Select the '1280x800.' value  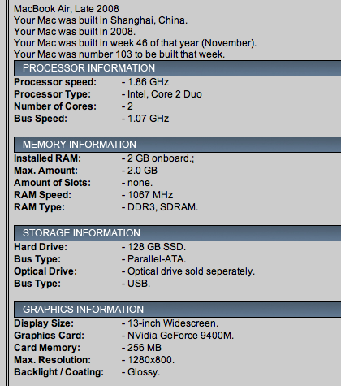[151, 360]
